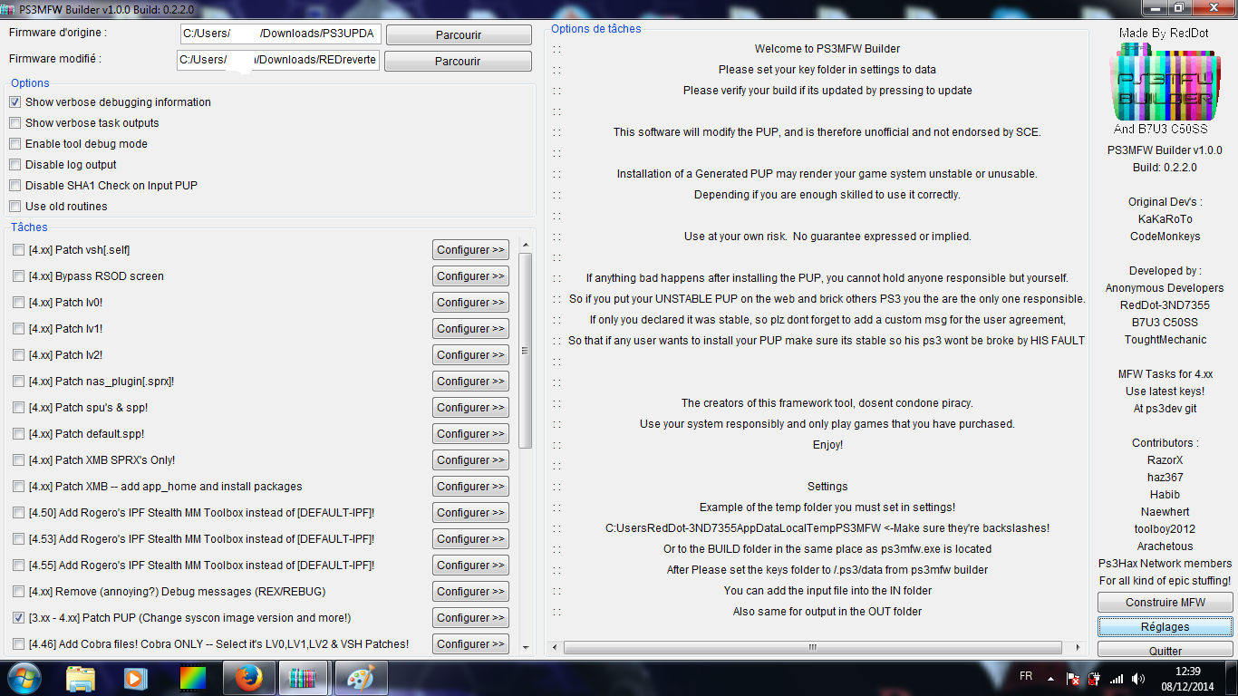Open Paint from the taskbar
The height and width of the screenshot is (696, 1238).
[361, 678]
